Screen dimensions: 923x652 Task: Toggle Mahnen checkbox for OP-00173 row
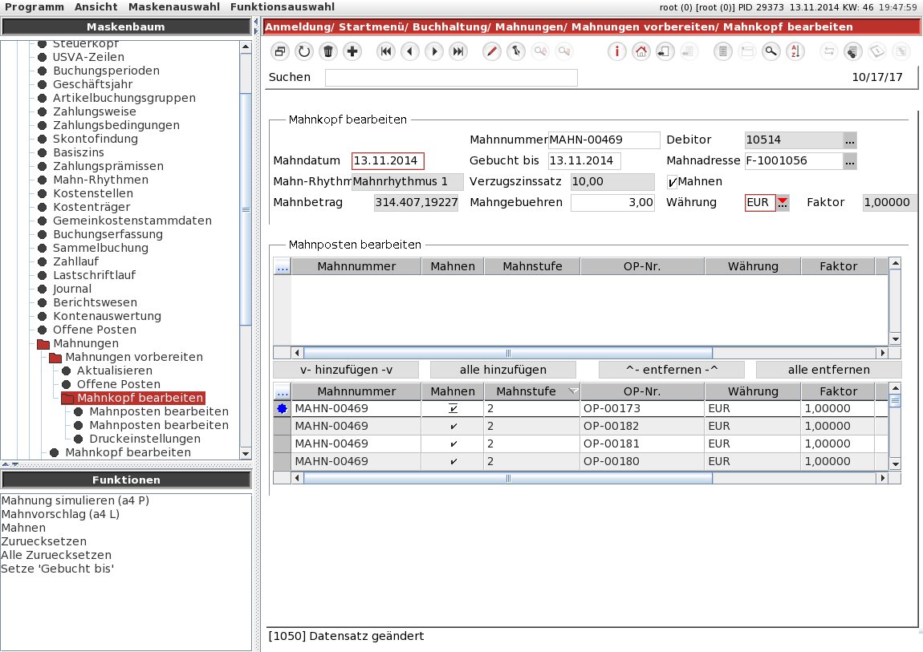pos(453,408)
